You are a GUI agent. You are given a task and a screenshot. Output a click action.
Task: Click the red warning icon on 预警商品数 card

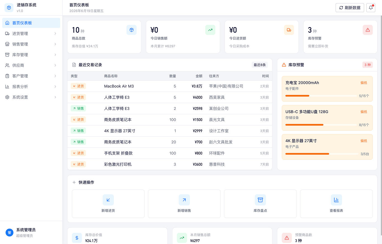(287, 238)
